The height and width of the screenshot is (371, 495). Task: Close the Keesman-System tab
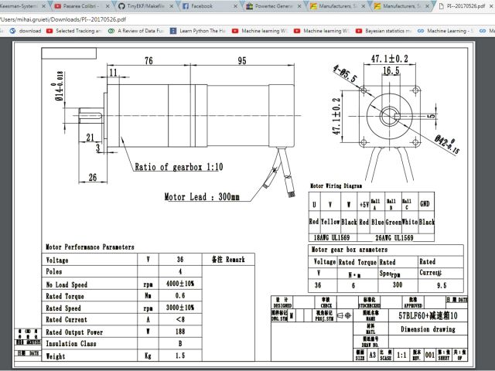pos(43,5)
